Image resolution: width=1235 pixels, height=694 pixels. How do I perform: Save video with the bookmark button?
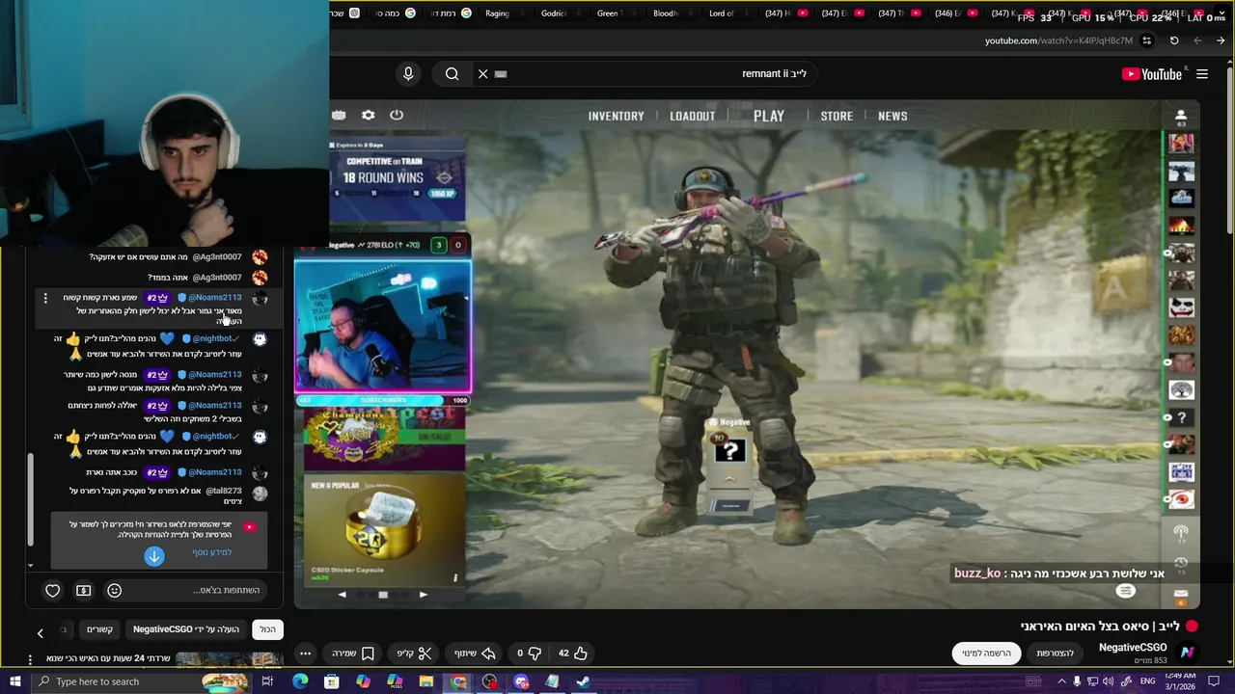pyautogui.click(x=353, y=653)
